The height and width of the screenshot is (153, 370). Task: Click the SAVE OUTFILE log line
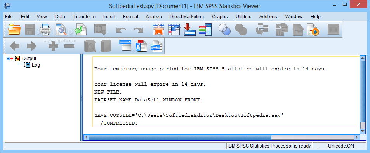189,115
